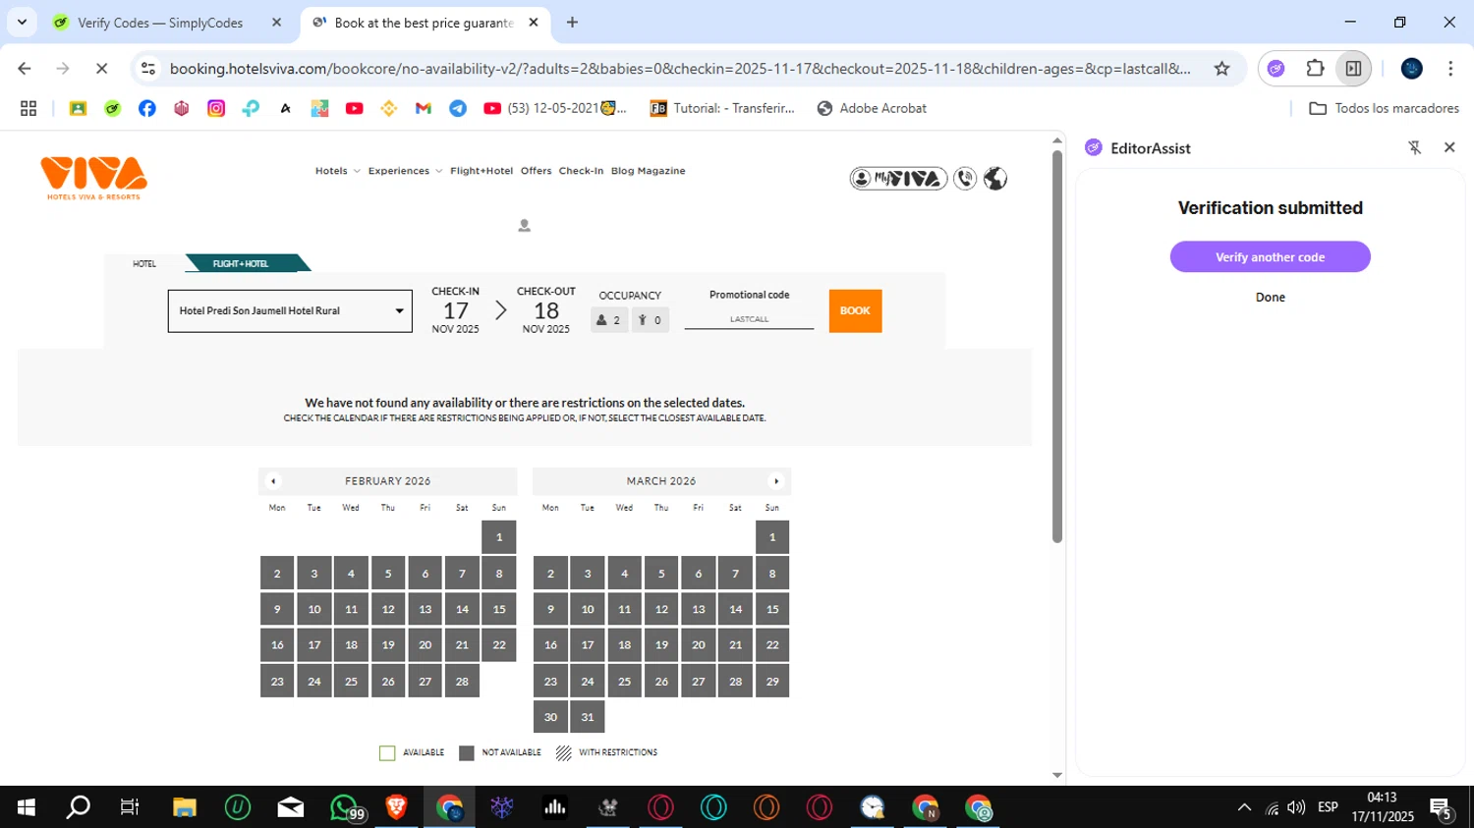Click the orange BOOK button
The width and height of the screenshot is (1474, 828).
(855, 310)
